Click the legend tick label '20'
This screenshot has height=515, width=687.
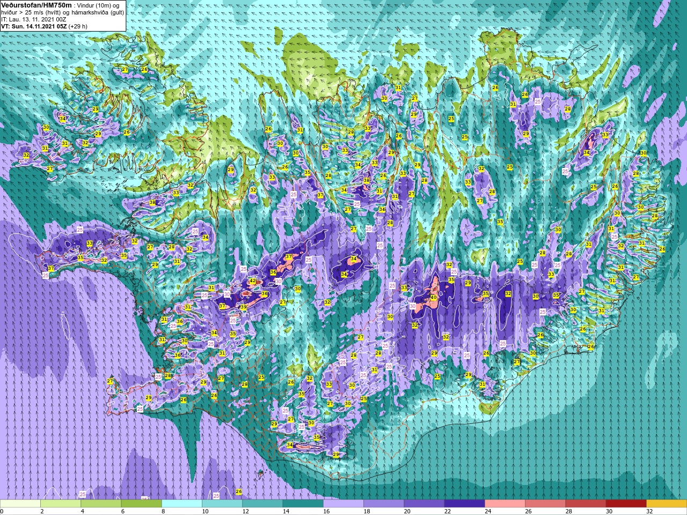(x=407, y=511)
